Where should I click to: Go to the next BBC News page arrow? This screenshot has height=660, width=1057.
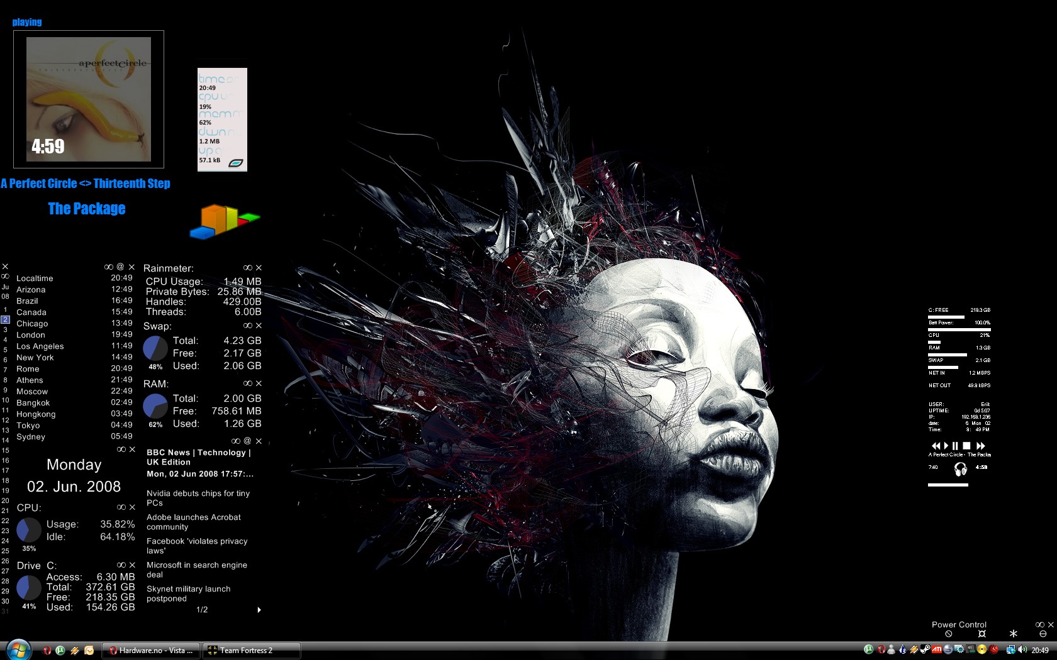(x=259, y=610)
